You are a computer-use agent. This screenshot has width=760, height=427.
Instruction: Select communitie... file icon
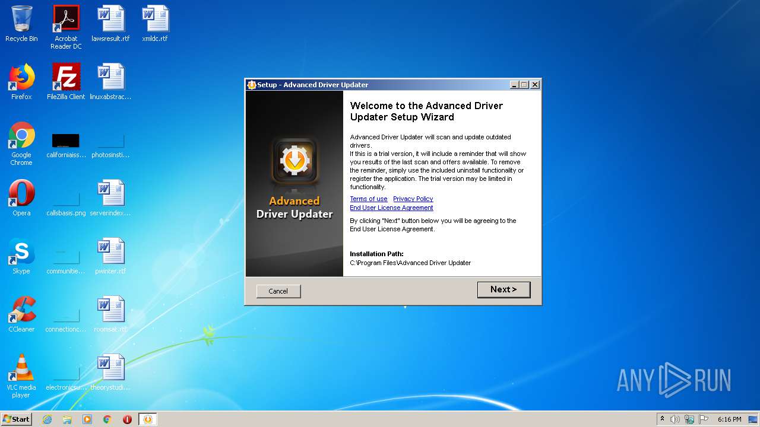[66, 261]
